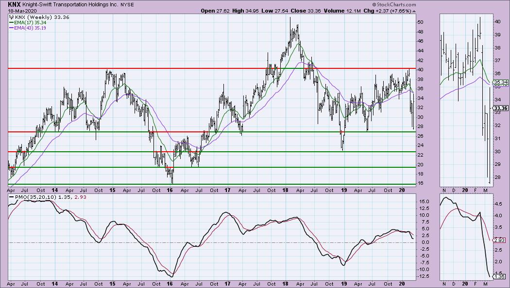Viewport: 510px width, 288px height.
Task: Click the 15 year label under the PMO panel
Action: tap(112, 284)
